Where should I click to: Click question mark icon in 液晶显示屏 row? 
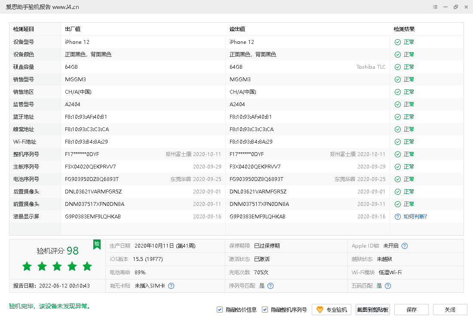(x=398, y=217)
